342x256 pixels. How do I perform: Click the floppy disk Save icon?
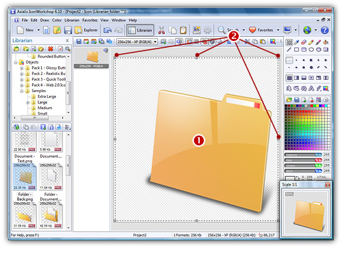point(68,30)
